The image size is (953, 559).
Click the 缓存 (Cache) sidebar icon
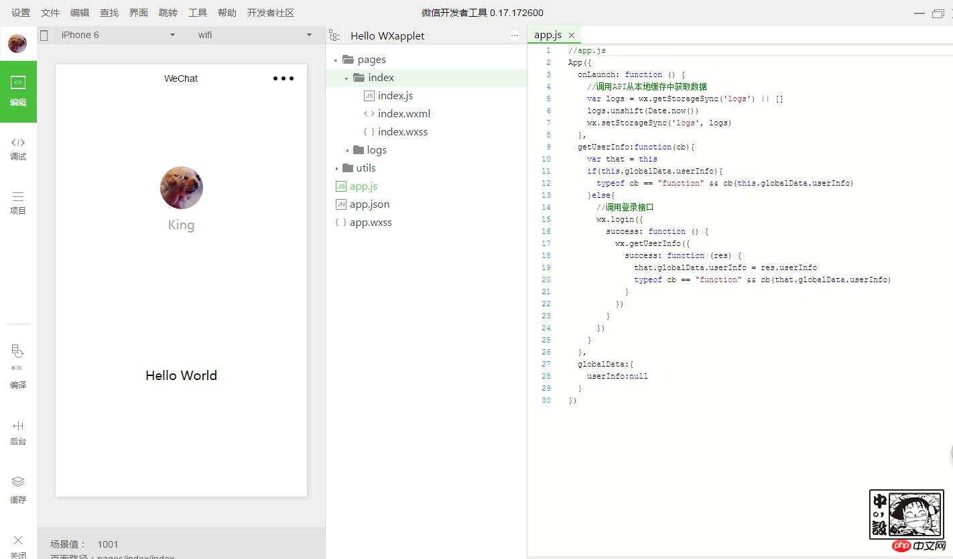coord(18,489)
